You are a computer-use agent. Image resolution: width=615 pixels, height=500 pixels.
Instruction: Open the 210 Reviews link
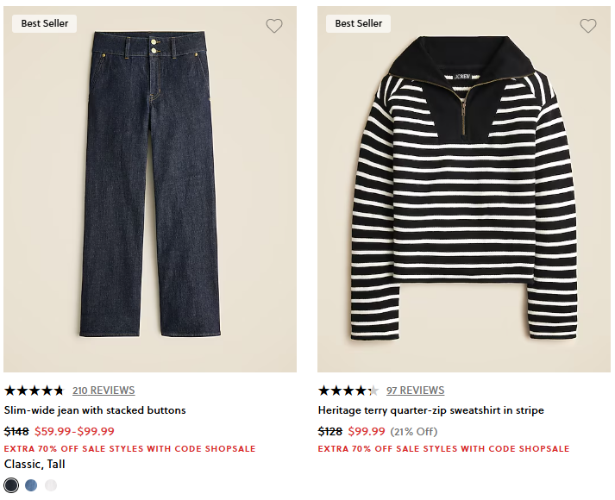[104, 390]
